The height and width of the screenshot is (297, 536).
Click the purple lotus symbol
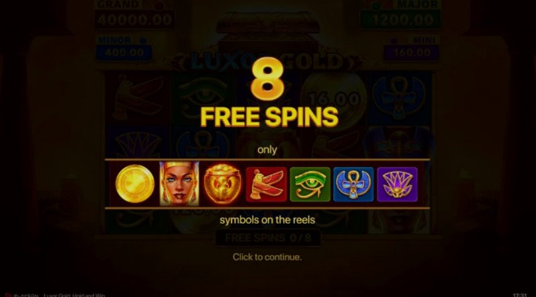(397, 185)
